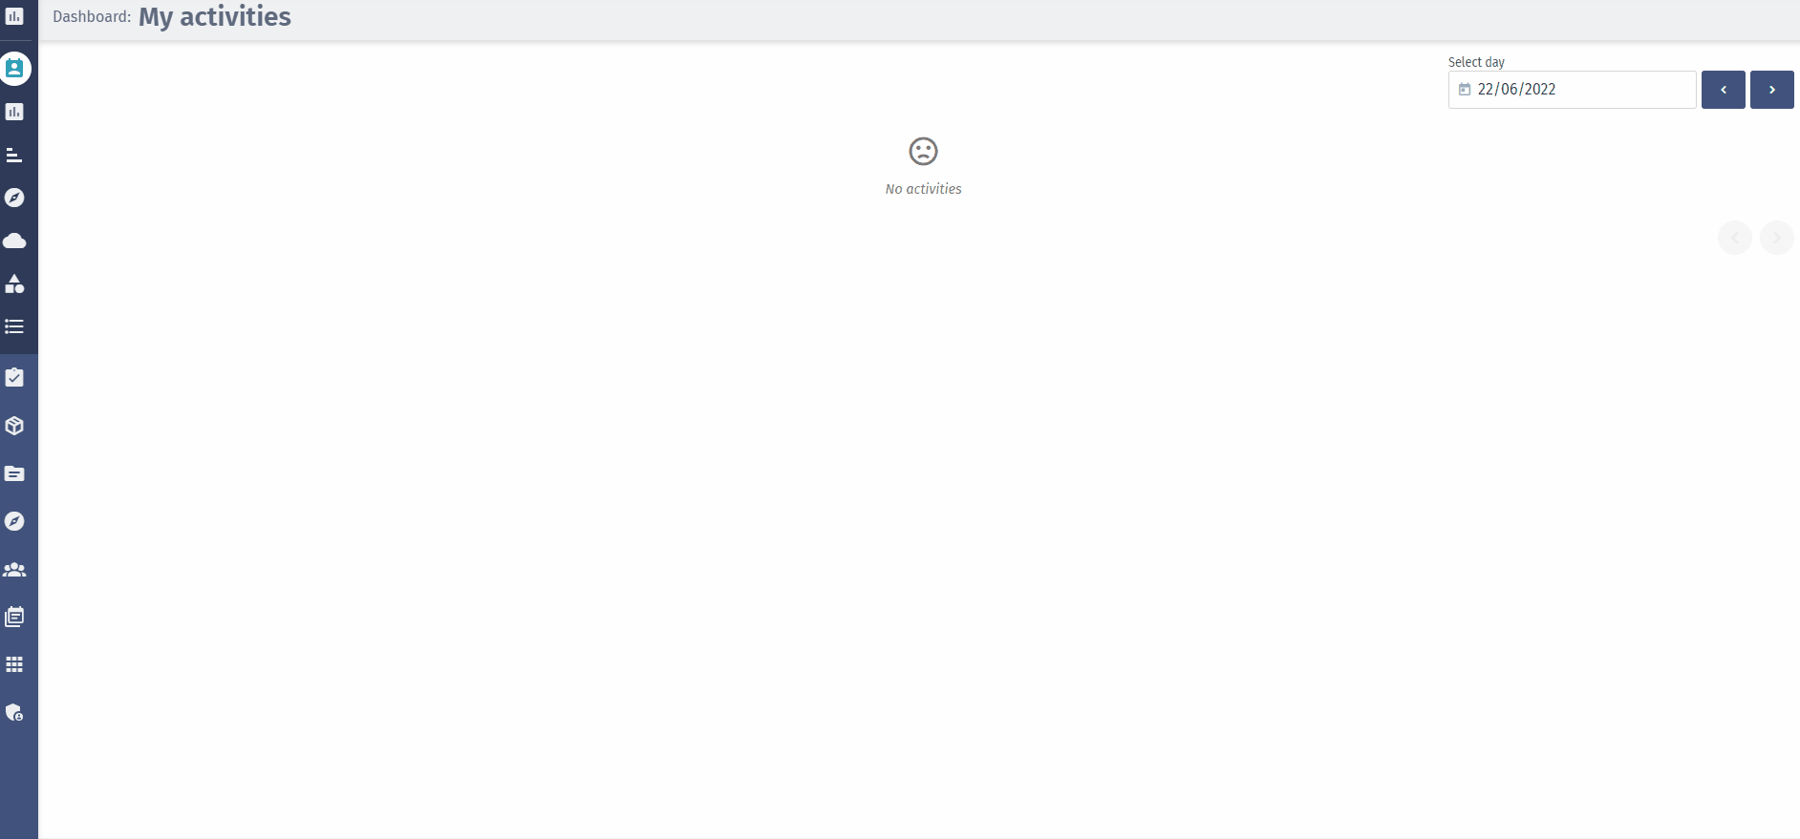The width and height of the screenshot is (1800, 839).
Task: Open the clipboard check tasks icon
Action: tap(14, 377)
